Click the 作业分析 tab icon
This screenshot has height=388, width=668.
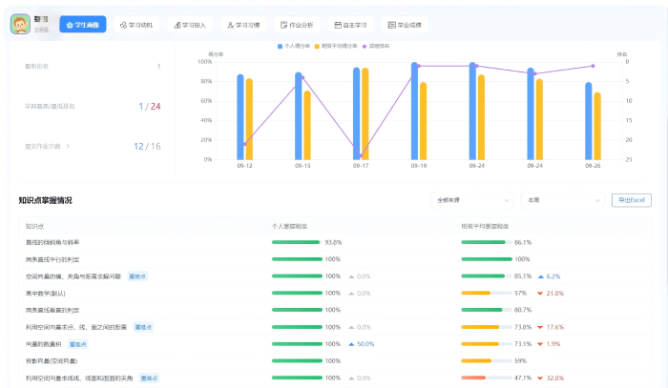point(282,25)
